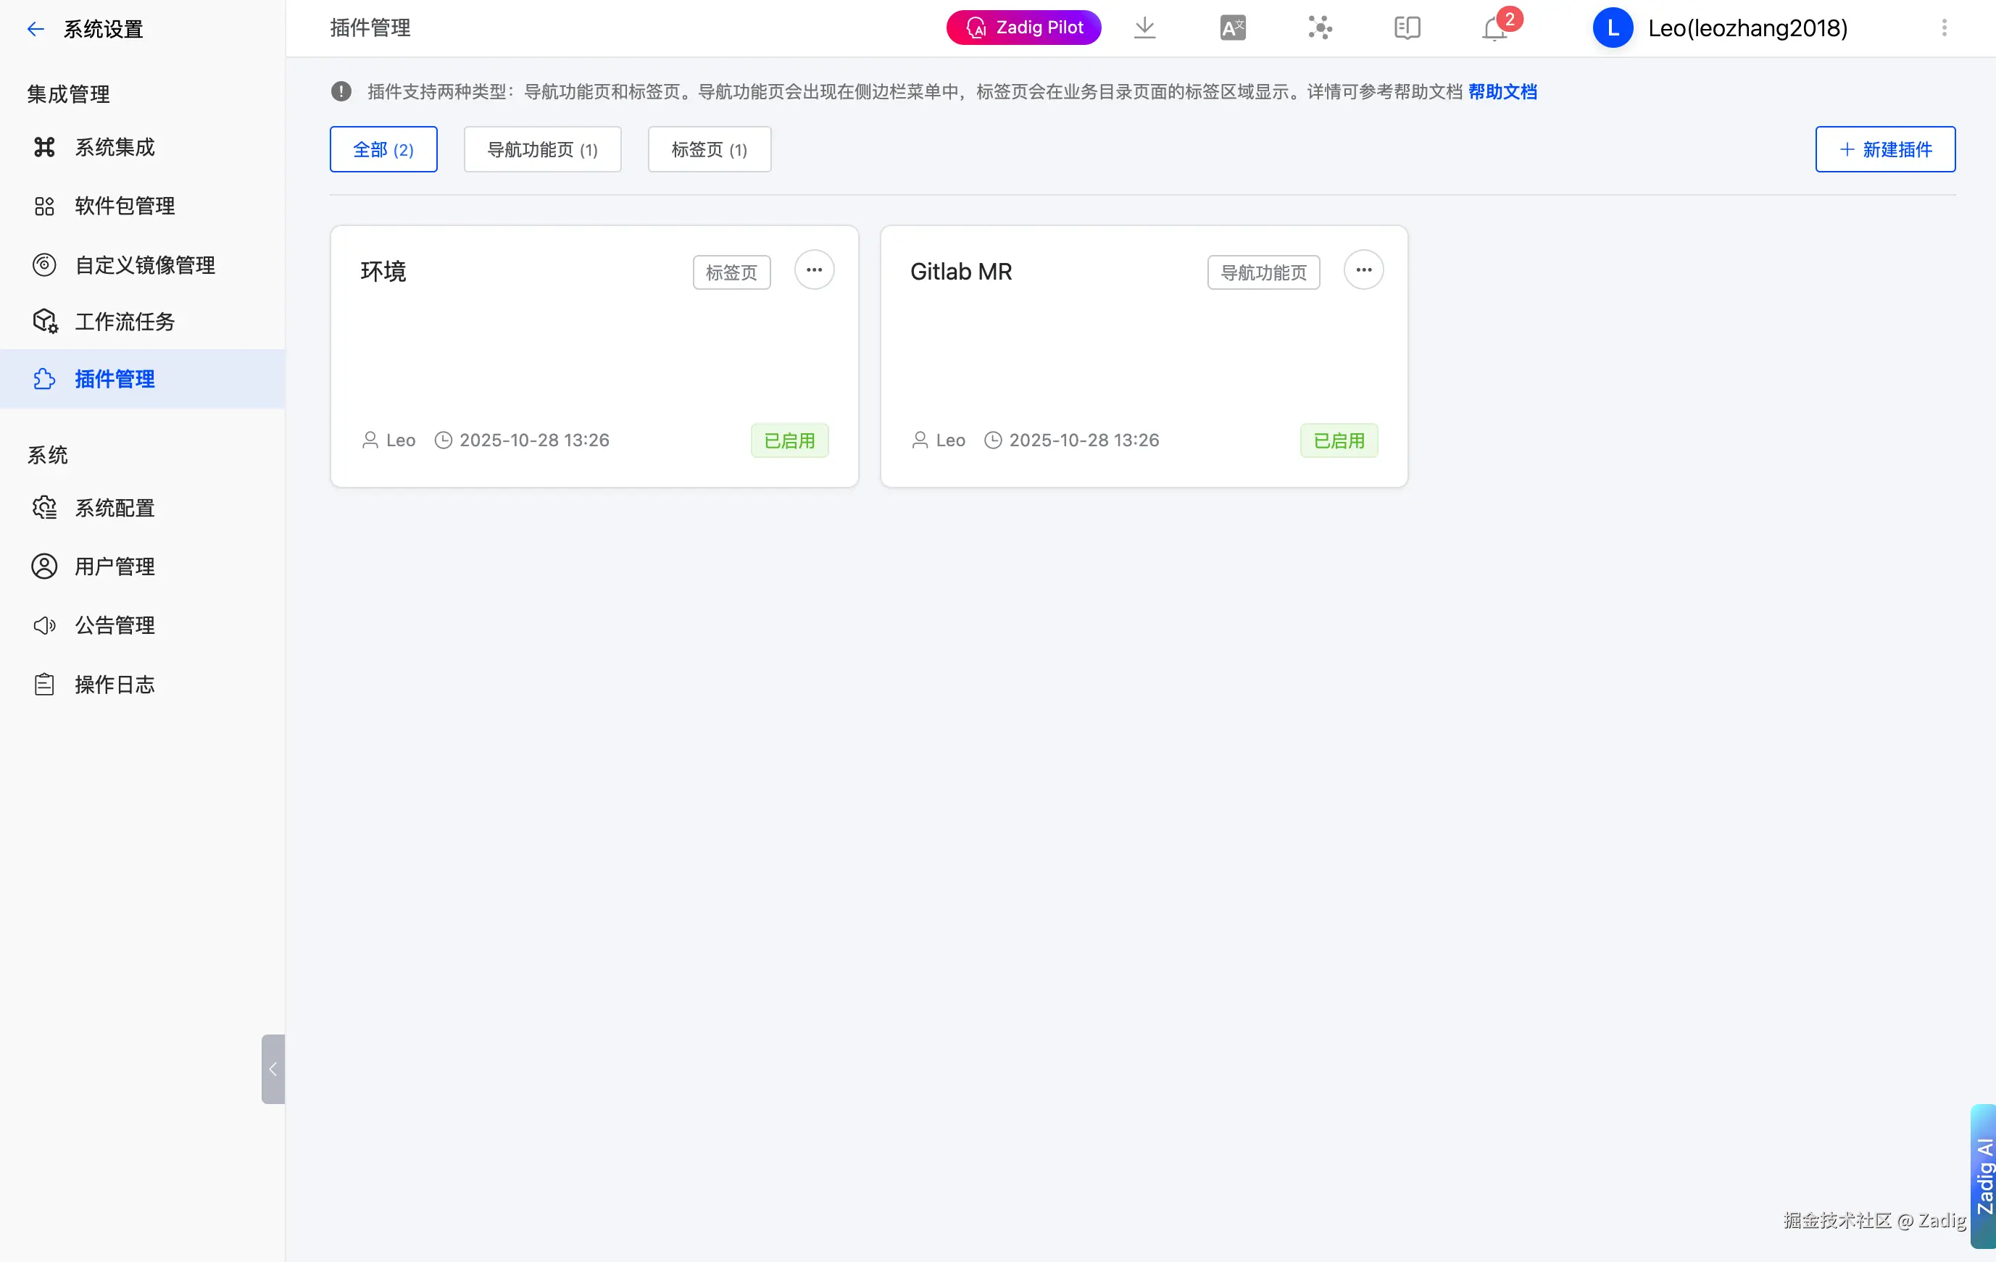This screenshot has width=1996, height=1262.
Task: Open the download icon in top bar
Action: (x=1144, y=28)
